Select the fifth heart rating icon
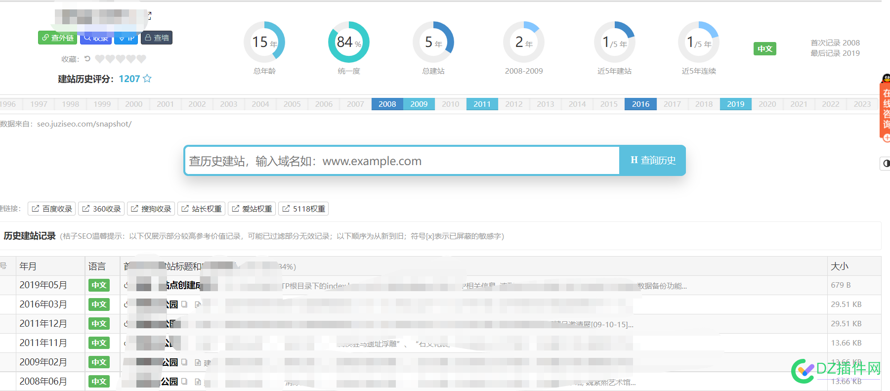The image size is (890, 391). (x=141, y=59)
